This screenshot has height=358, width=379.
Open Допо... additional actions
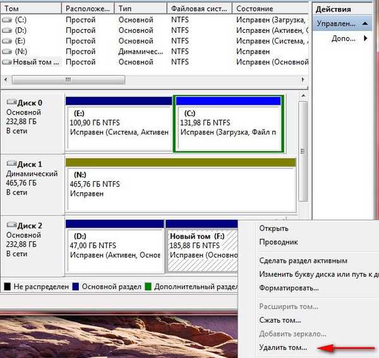[x=344, y=38]
